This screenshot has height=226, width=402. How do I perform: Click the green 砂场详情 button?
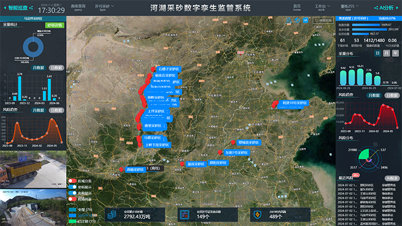55,25
